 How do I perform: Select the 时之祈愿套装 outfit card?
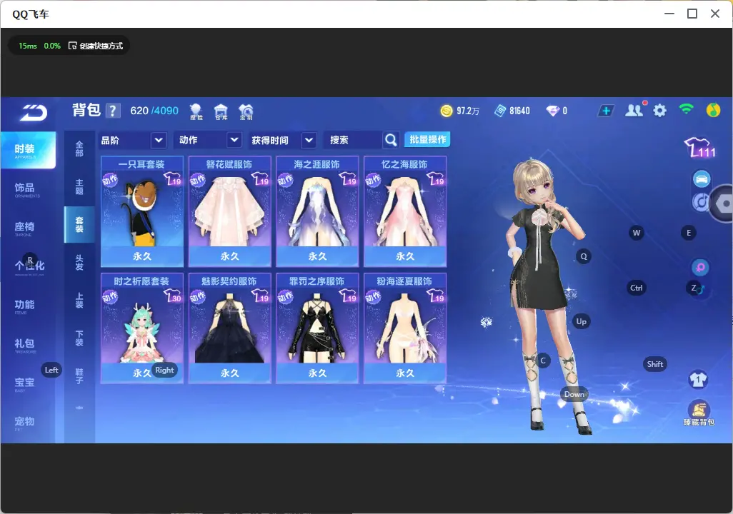[142, 328]
